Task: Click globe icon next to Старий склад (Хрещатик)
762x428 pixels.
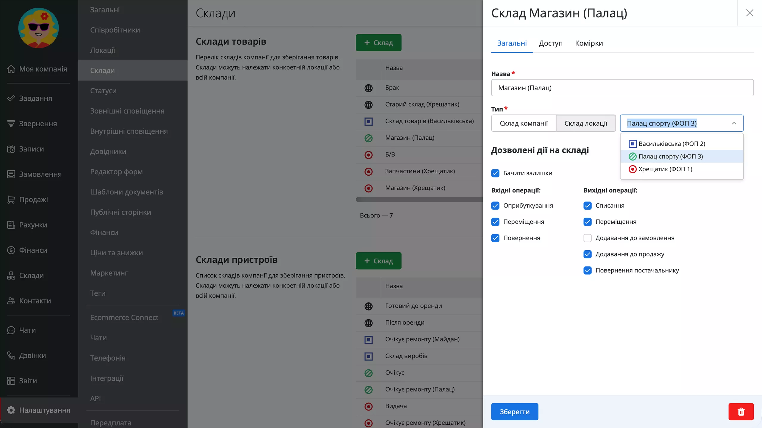Action: coord(368,105)
